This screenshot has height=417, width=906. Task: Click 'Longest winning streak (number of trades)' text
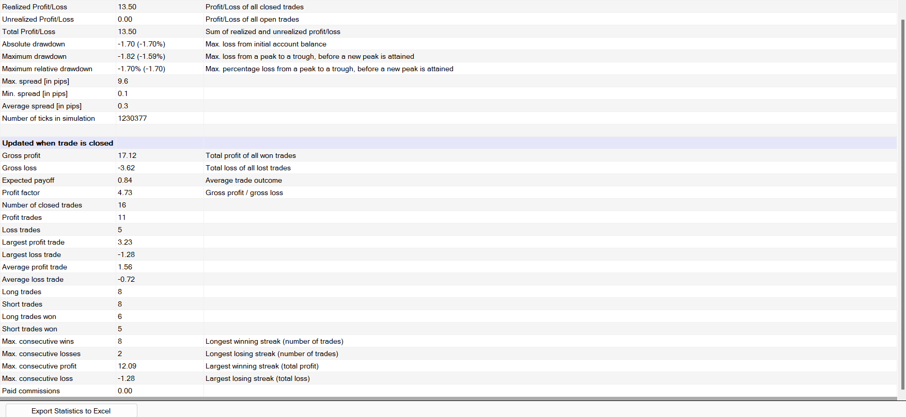[274, 341]
